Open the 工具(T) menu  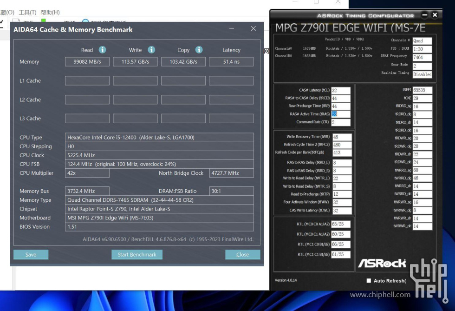point(27,12)
